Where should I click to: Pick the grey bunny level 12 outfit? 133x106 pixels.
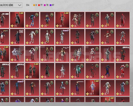pyautogui.click(x=107, y=54)
